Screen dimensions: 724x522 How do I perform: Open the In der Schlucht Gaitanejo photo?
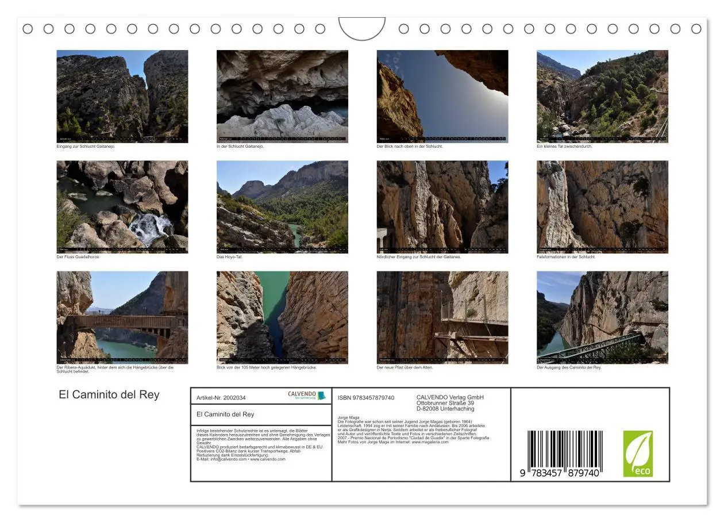click(282, 96)
